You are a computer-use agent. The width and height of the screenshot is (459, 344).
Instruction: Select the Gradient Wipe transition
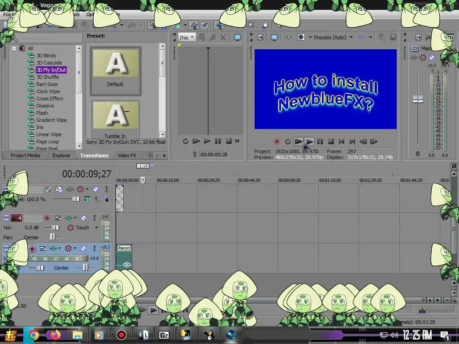(52, 120)
